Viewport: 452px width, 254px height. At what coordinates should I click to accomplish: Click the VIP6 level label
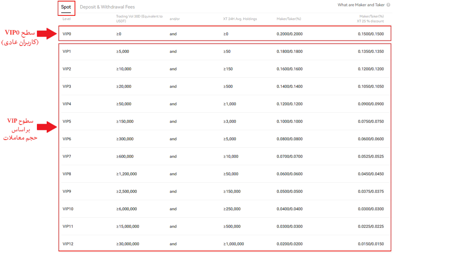pyautogui.click(x=67, y=139)
